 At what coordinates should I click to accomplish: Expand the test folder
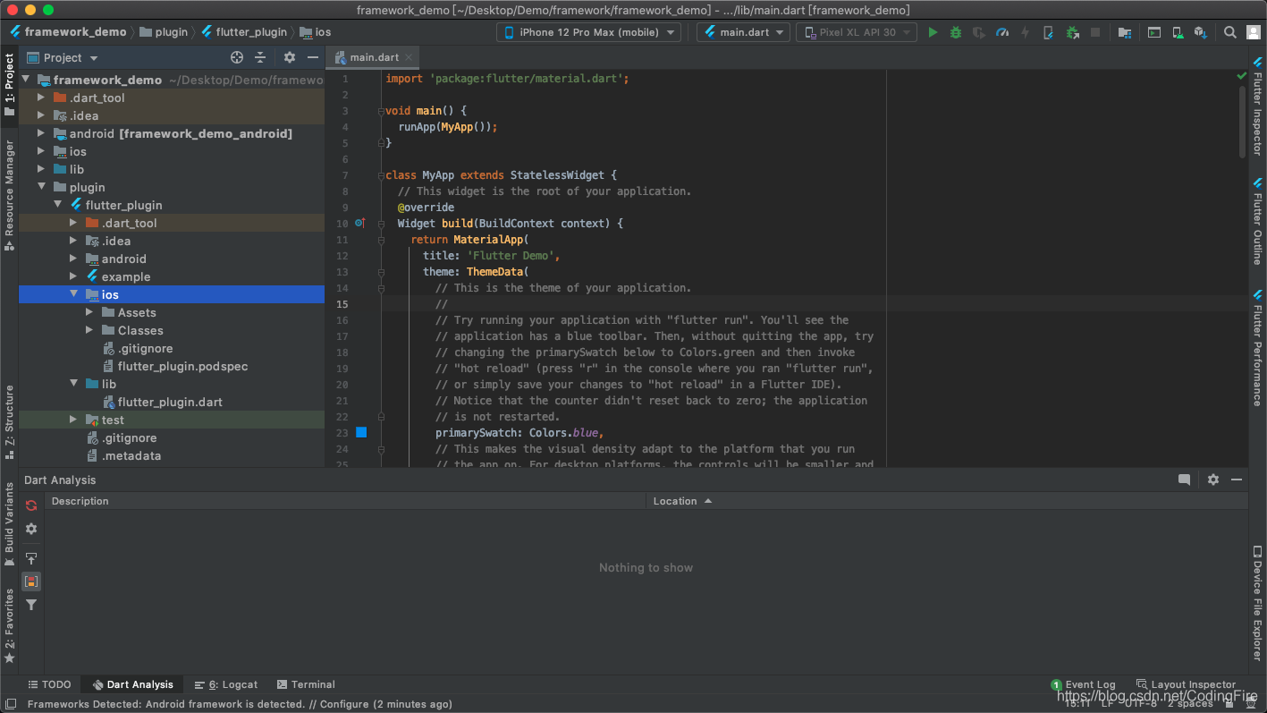click(73, 420)
